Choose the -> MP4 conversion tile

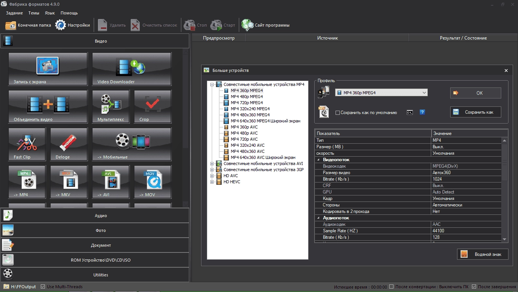[x=27, y=182]
